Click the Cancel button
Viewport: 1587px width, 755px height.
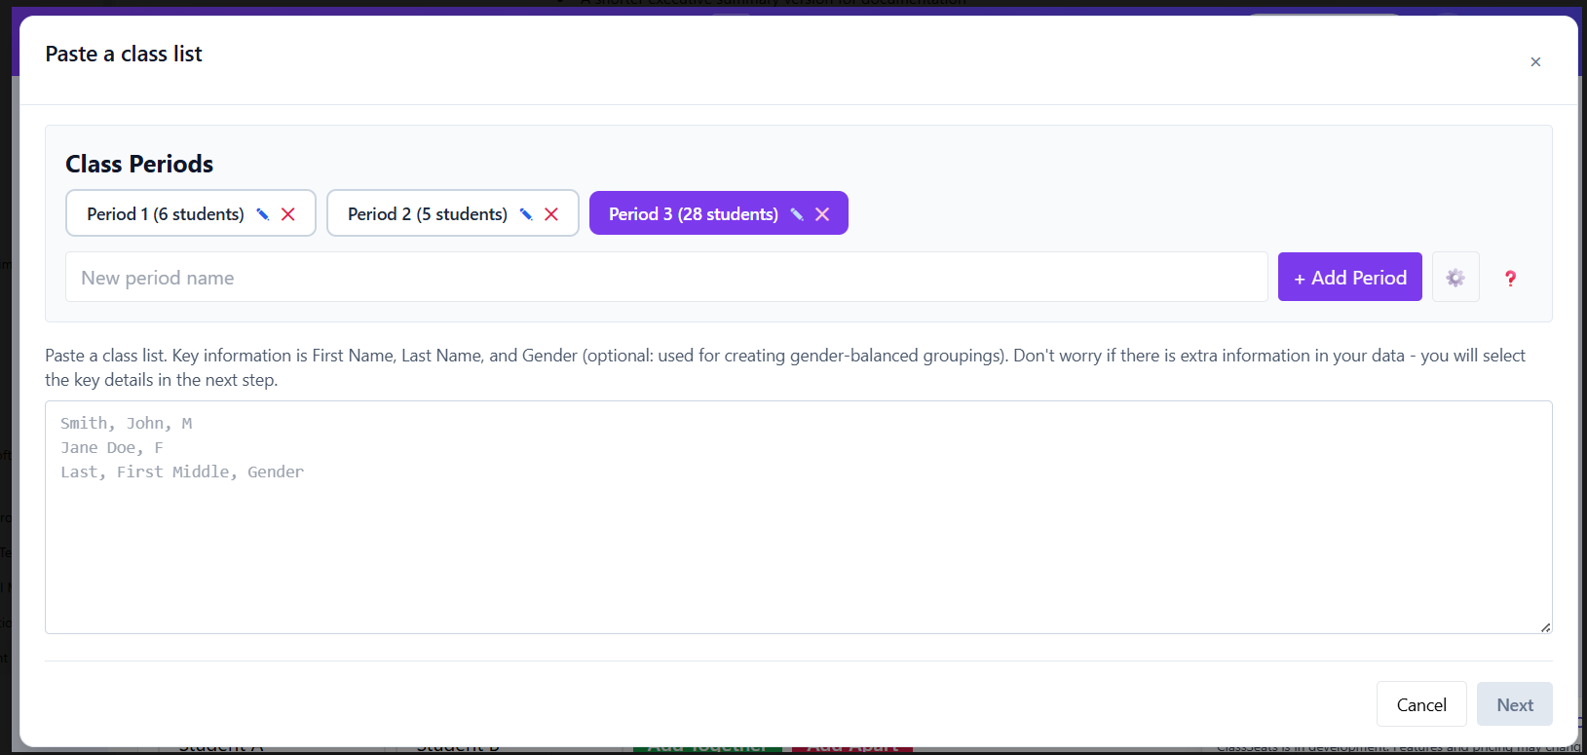pos(1421,704)
